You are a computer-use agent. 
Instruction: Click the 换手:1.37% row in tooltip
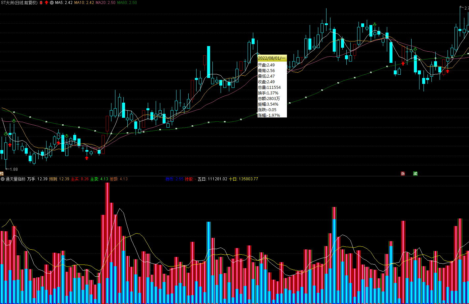pyautogui.click(x=272, y=93)
